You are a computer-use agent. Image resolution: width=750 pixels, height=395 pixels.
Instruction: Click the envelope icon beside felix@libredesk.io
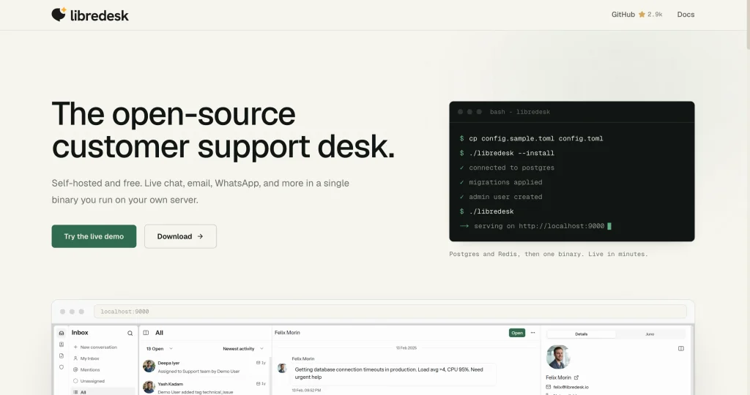[x=548, y=388]
